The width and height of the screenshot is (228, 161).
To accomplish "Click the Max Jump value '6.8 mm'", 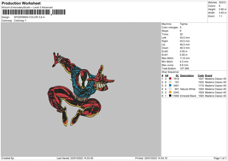I will (x=184, y=65).
